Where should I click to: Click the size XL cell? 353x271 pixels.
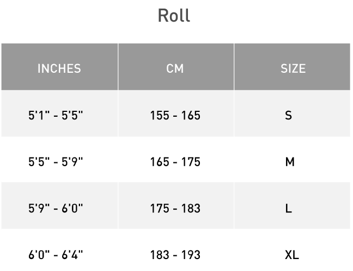click(x=292, y=255)
